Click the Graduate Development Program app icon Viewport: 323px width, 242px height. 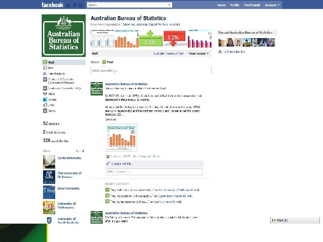(x=45, y=79)
